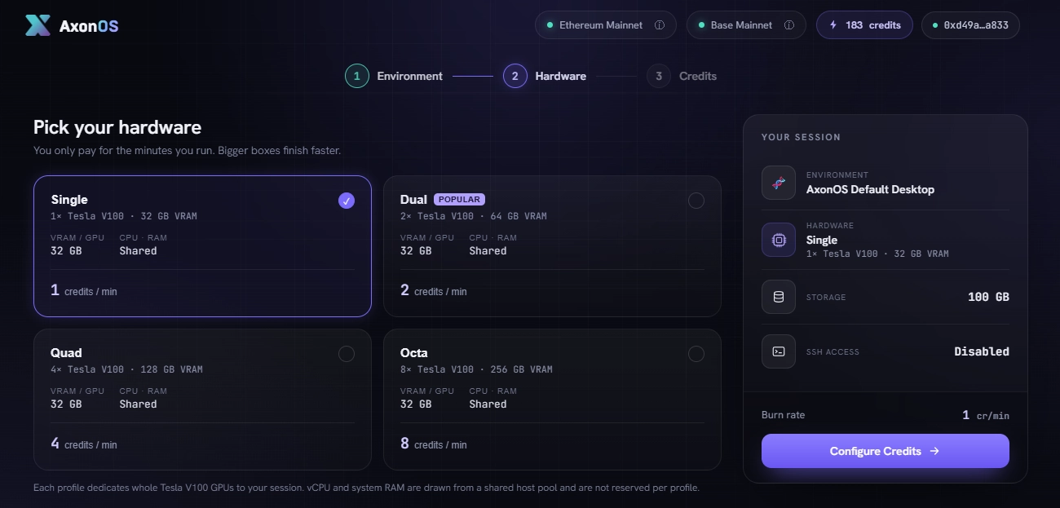Viewport: 1060px width, 508px height.
Task: Click the SSH access terminal icon
Action: [x=779, y=351]
